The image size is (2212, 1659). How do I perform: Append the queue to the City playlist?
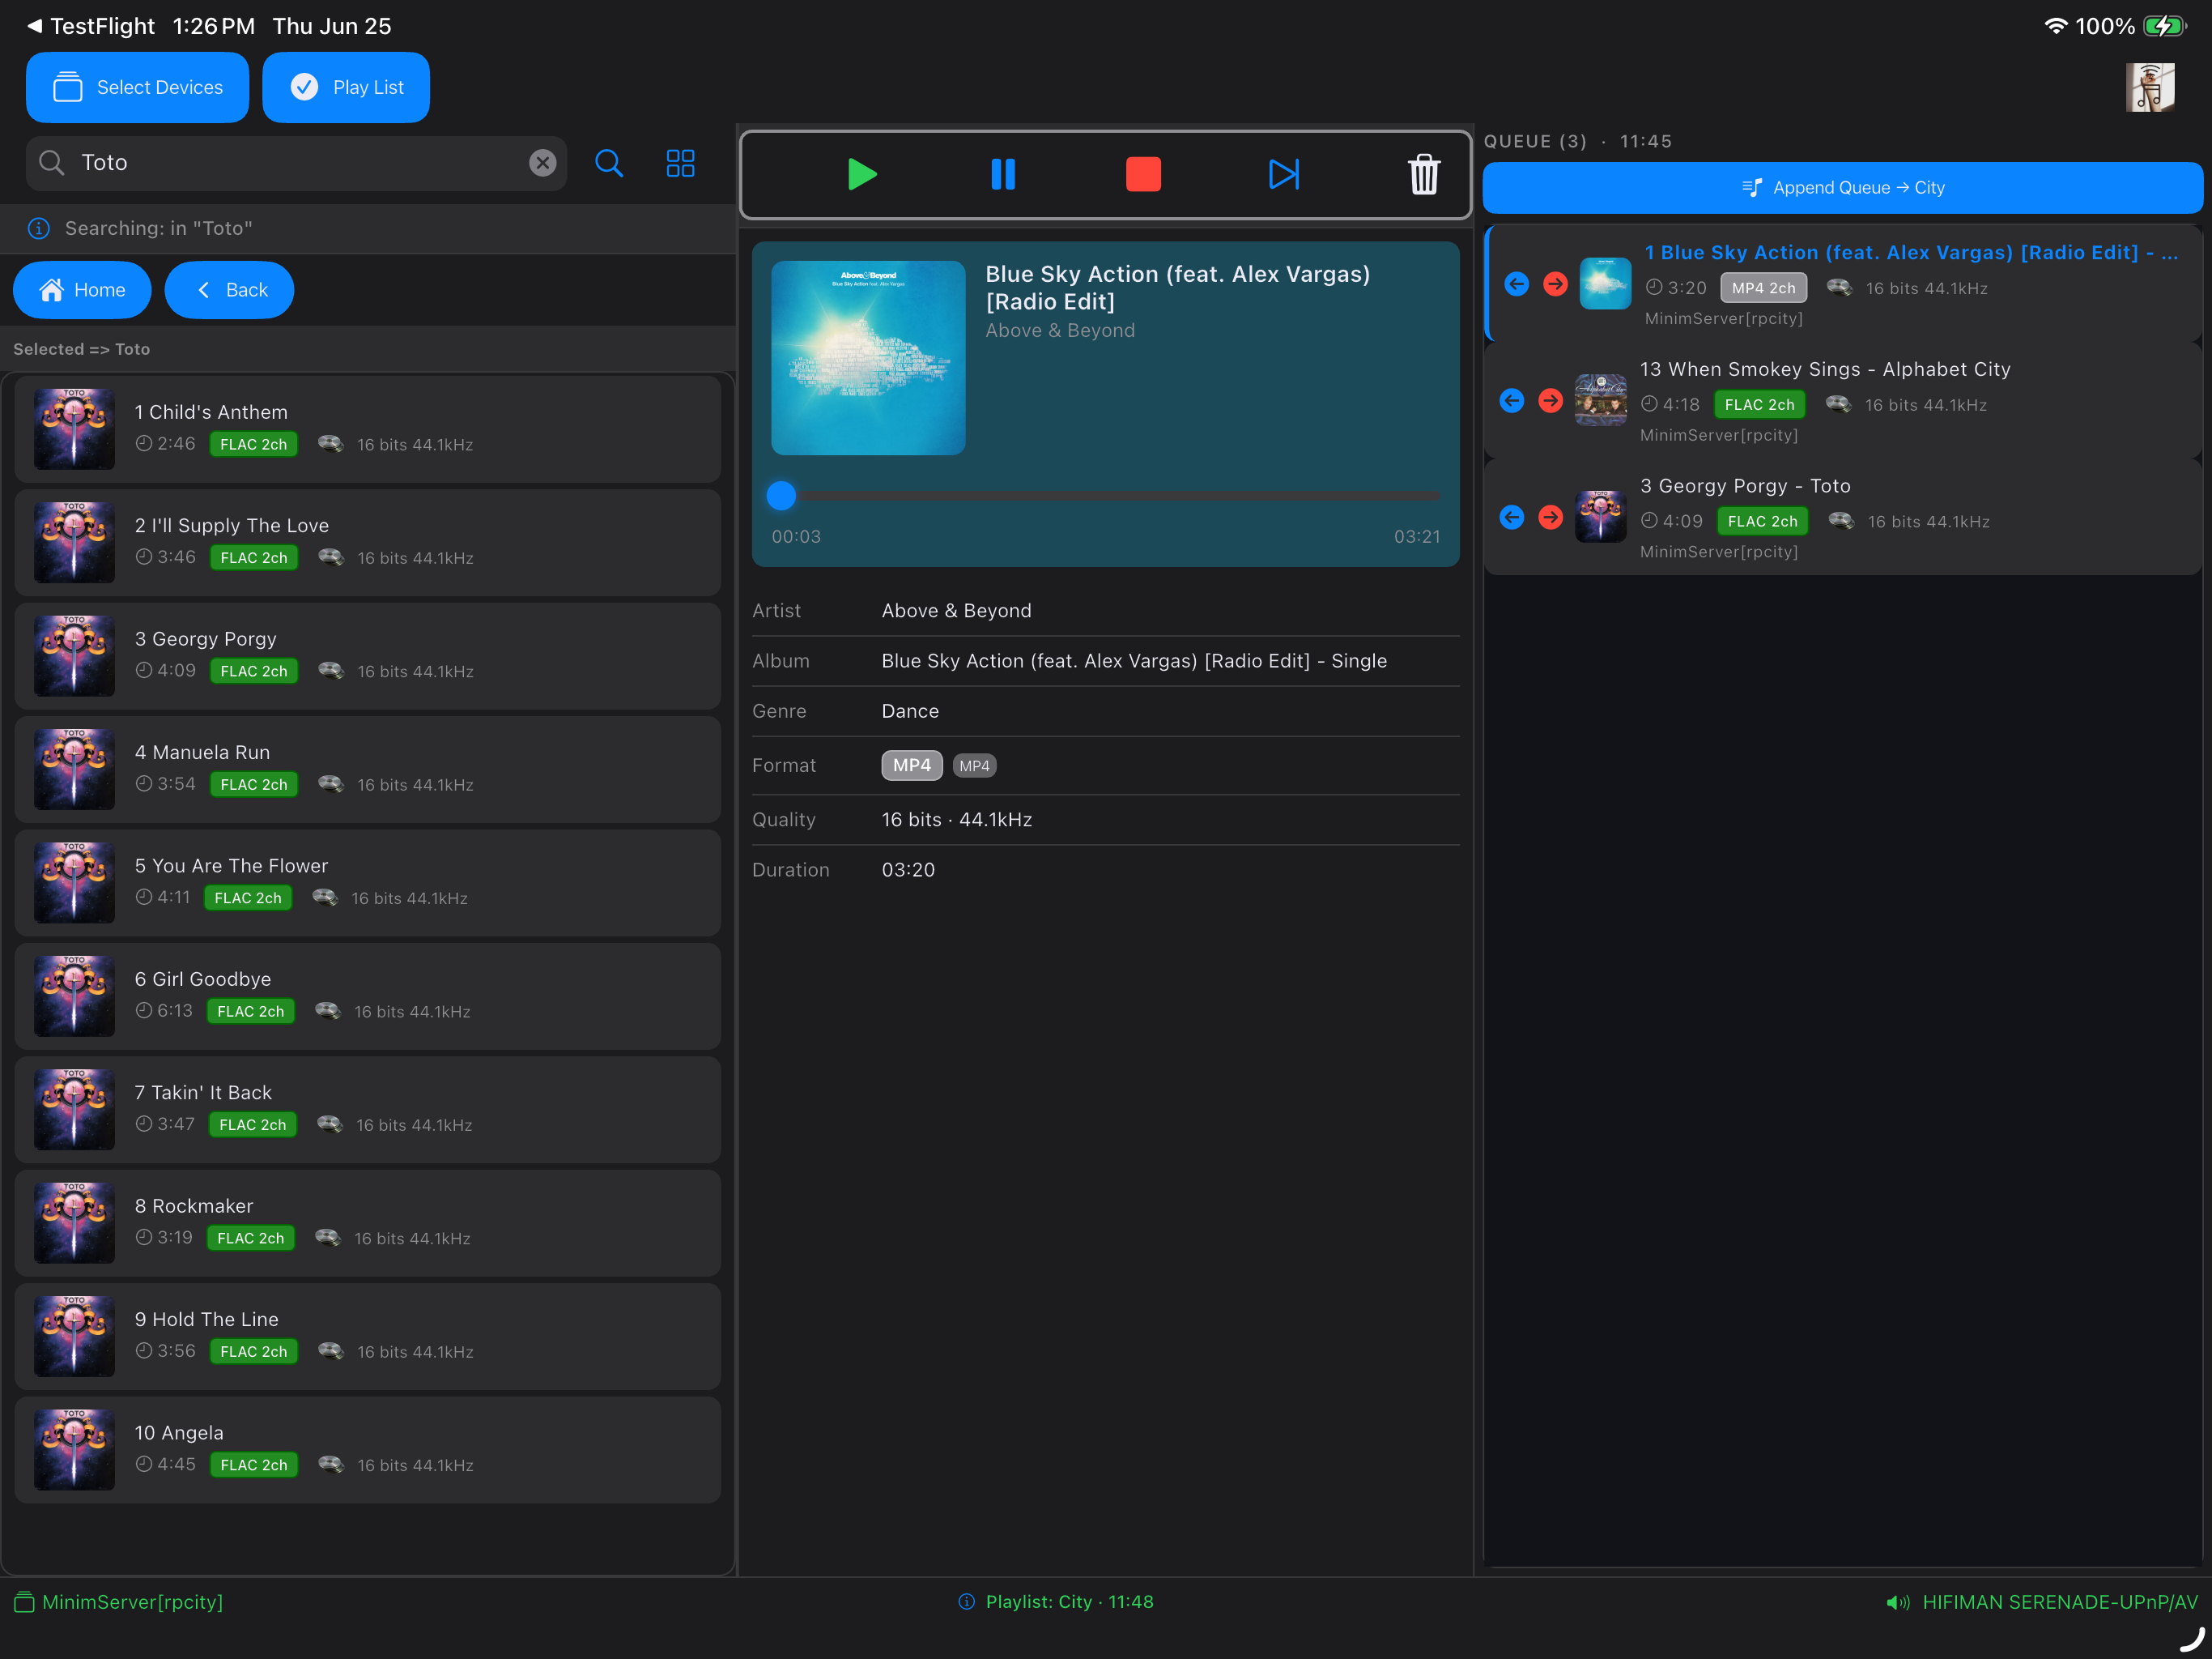(x=1842, y=187)
